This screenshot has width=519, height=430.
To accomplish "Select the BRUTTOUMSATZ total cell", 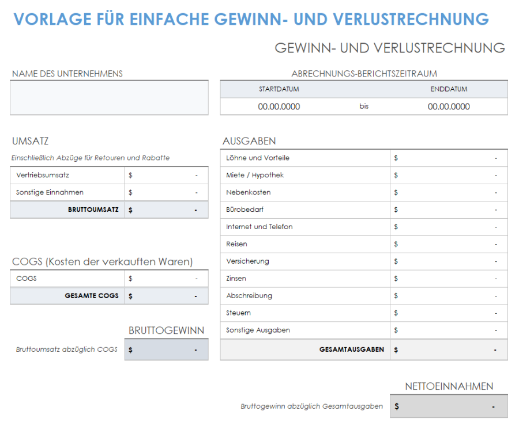I will tap(166, 210).
